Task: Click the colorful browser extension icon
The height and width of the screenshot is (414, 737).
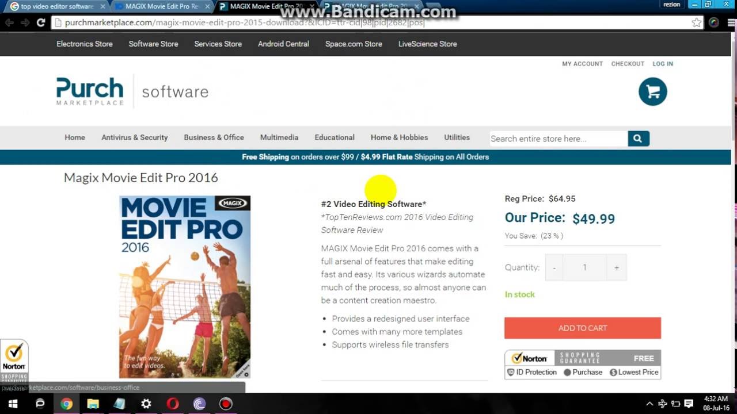Action: [x=714, y=22]
